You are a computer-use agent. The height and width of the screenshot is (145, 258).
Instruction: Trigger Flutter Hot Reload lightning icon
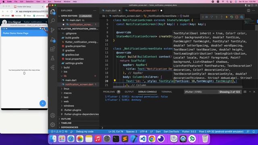click(227, 17)
